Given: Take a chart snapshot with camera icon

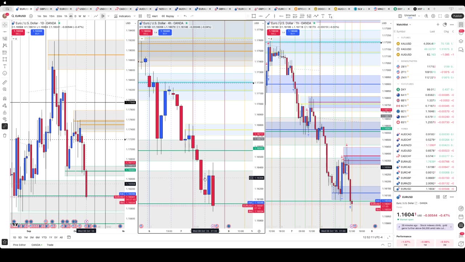Looking at the screenshot, I should coord(447,16).
